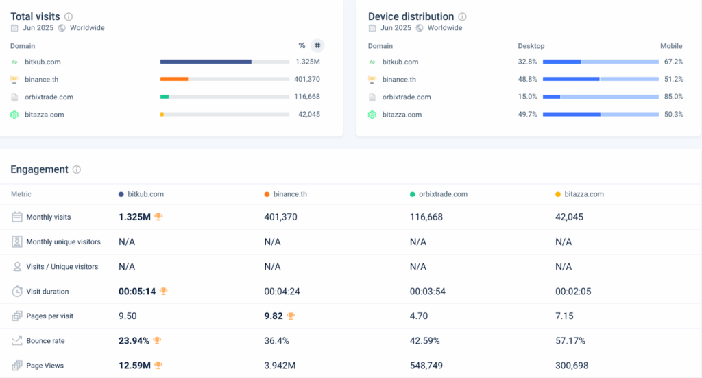The image size is (702, 378).
Task: Switch Total visits to percentage view
Action: (302, 46)
